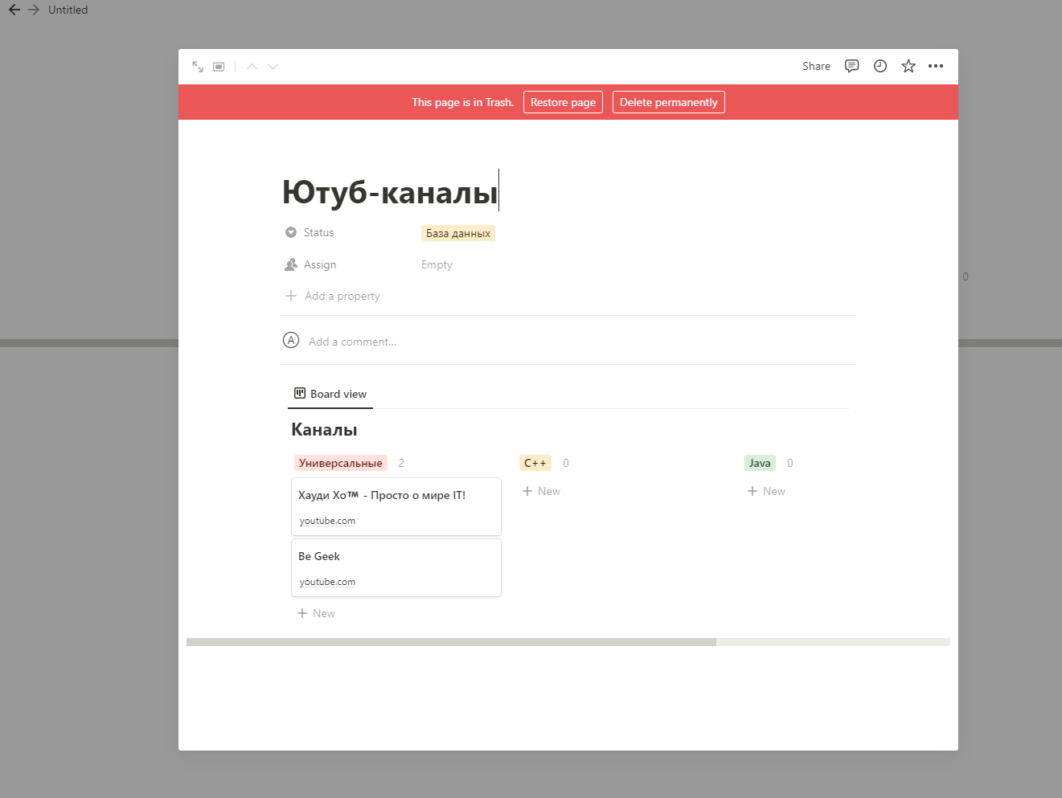Click the Assign people icon
The width and height of the screenshot is (1062, 798).
[291, 264]
